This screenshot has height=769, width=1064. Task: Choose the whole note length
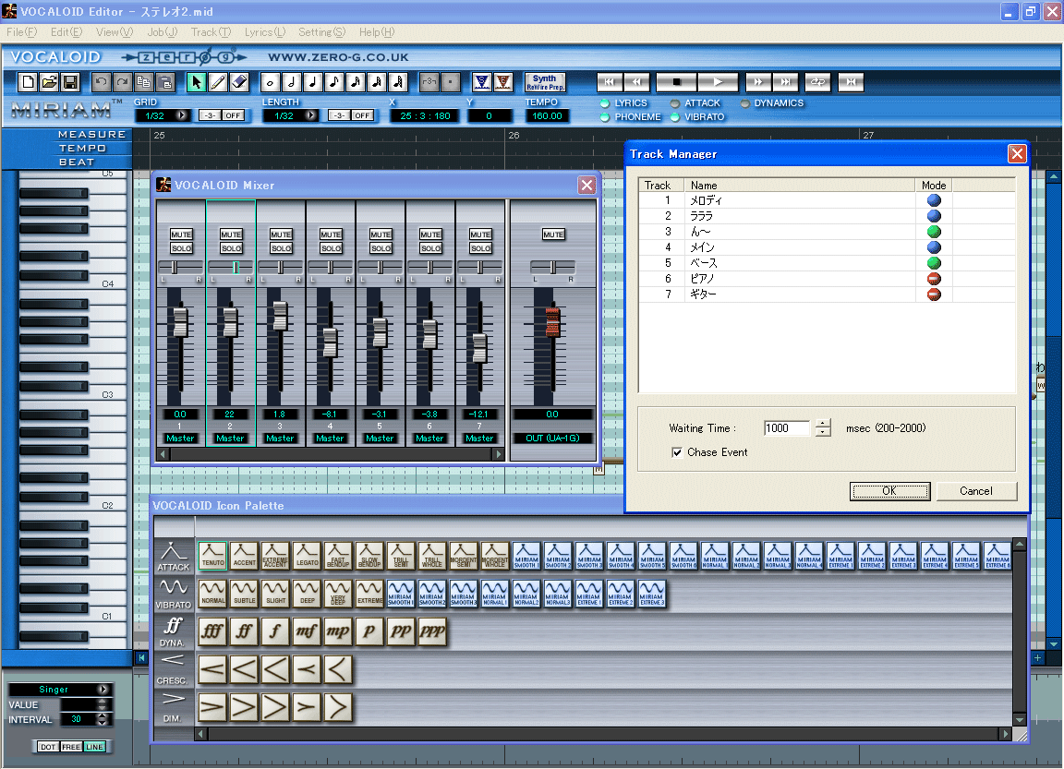tap(270, 83)
